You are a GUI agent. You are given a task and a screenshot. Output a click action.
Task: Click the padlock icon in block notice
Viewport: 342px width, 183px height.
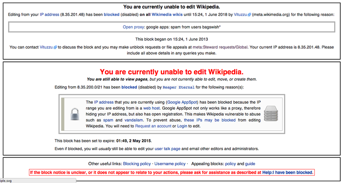(75, 114)
